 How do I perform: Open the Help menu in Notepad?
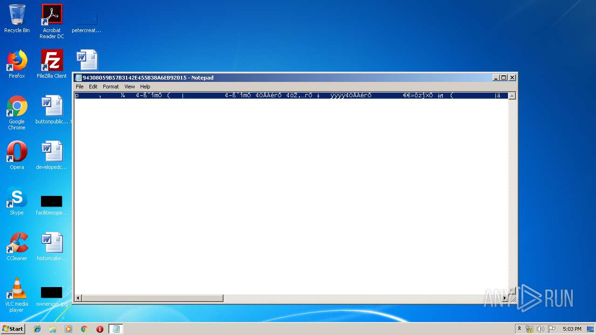pos(145,87)
